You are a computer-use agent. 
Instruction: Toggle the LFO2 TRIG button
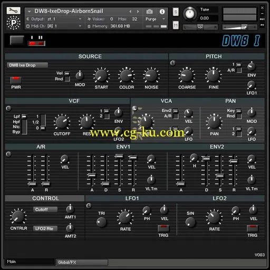click(x=253, y=228)
